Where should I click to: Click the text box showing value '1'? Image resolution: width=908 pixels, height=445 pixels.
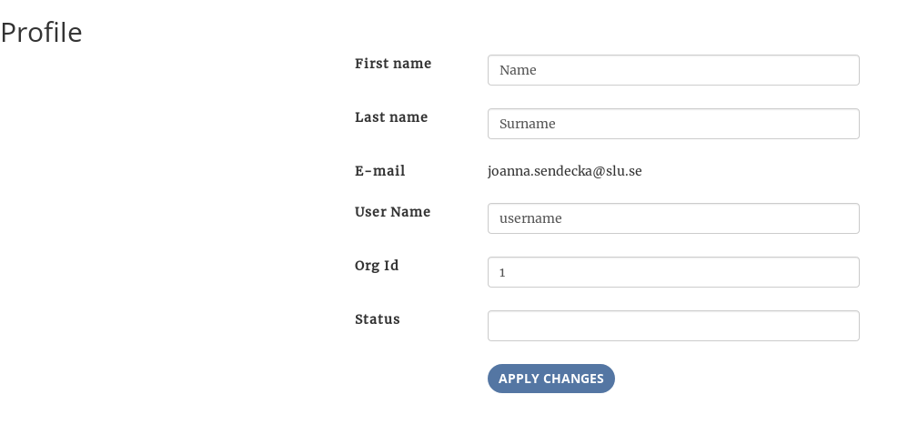[673, 272]
